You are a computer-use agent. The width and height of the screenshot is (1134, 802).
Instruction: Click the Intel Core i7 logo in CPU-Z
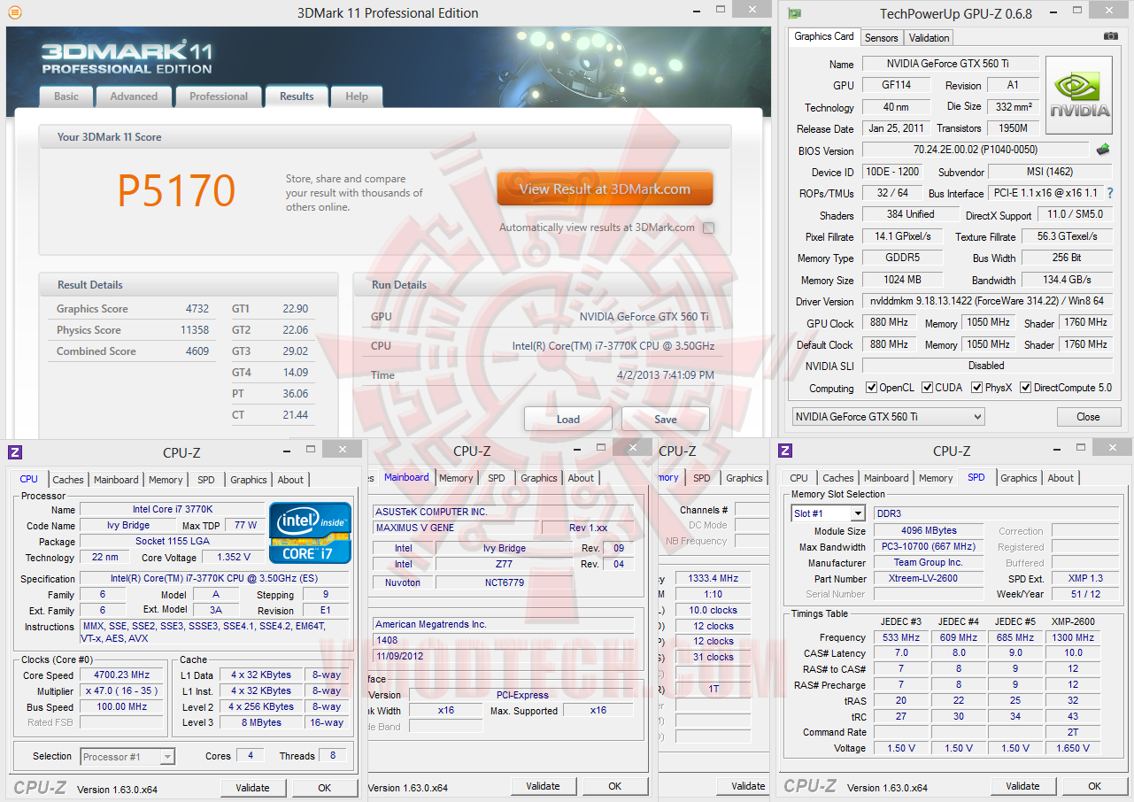click(310, 532)
